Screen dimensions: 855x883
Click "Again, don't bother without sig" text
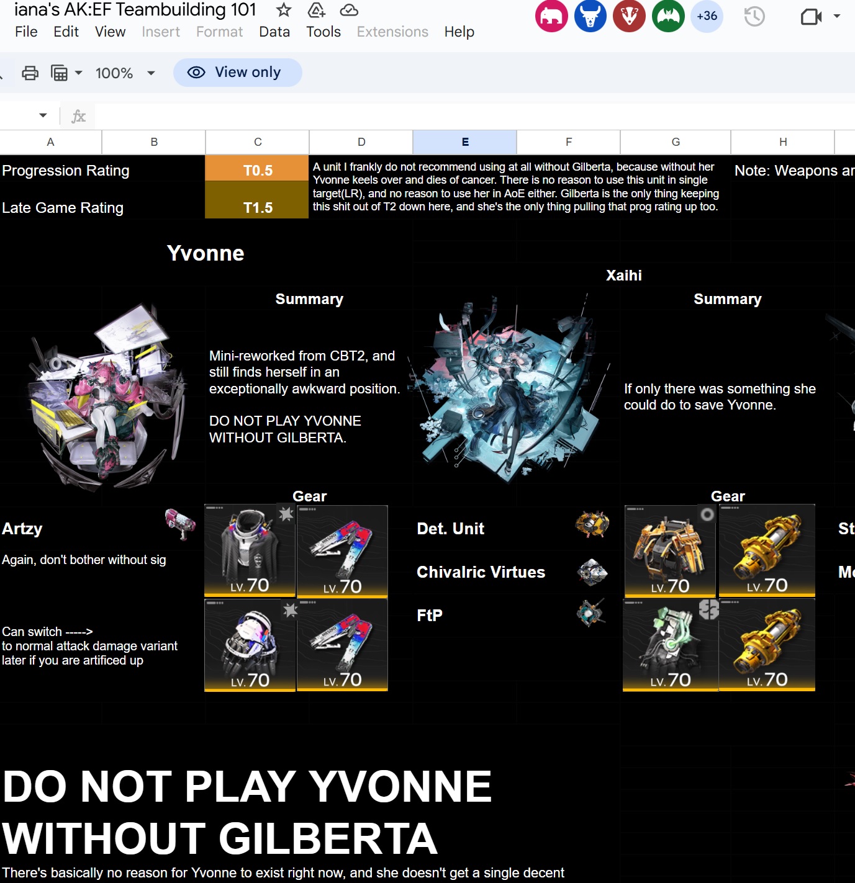[x=84, y=560]
